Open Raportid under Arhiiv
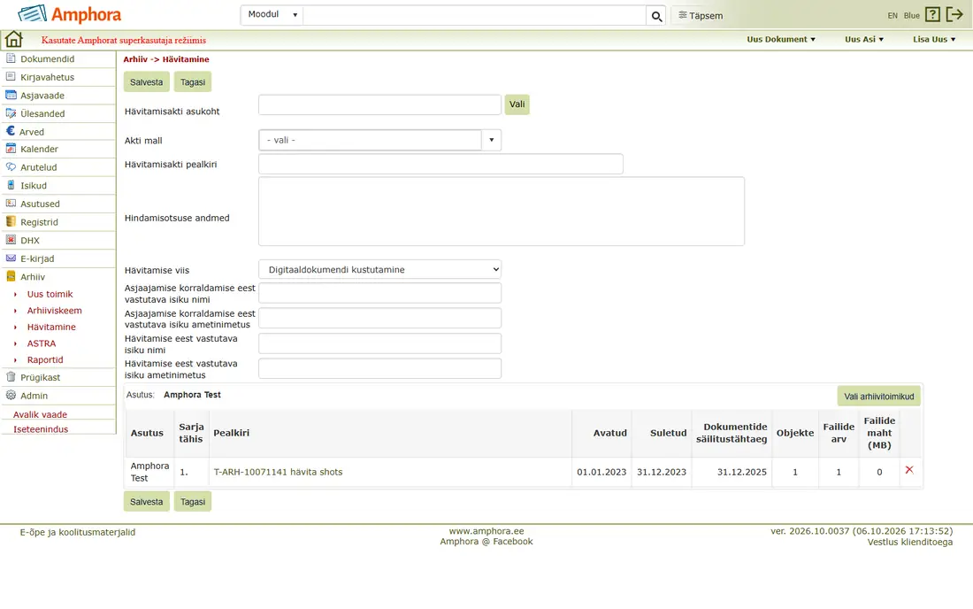This screenshot has height=609, width=973. [45, 359]
